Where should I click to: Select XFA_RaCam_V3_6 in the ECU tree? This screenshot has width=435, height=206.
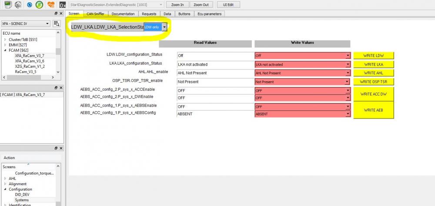click(x=30, y=61)
